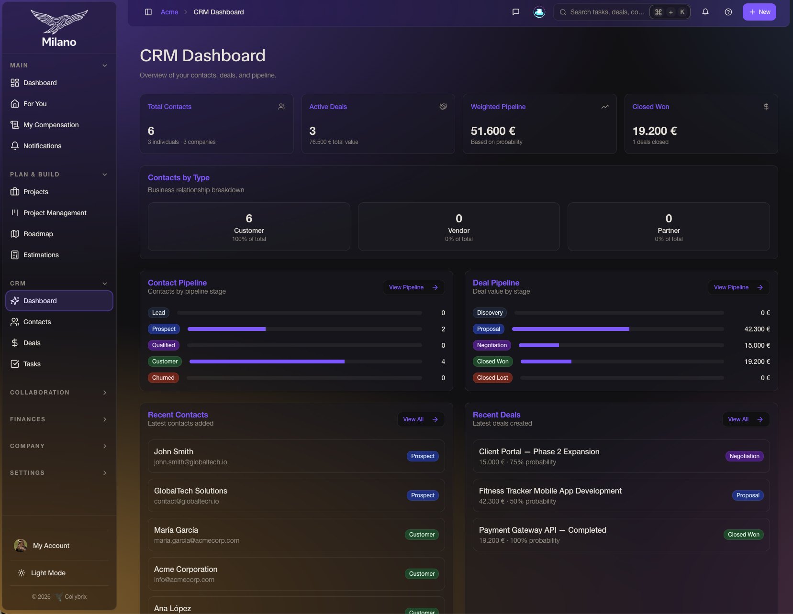Open the help question mark icon

(728, 12)
